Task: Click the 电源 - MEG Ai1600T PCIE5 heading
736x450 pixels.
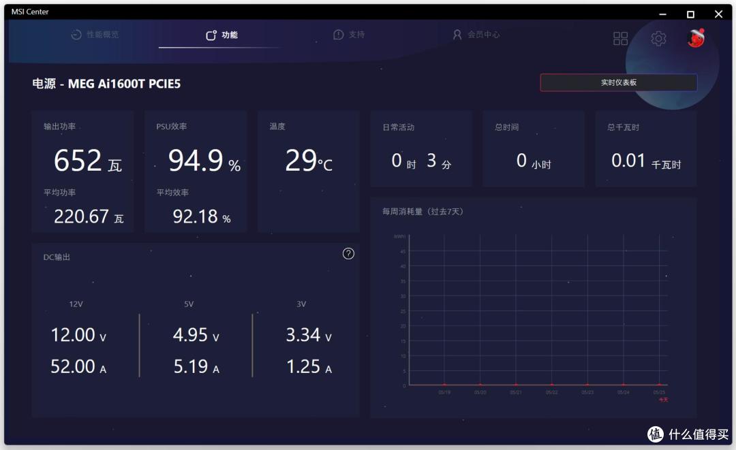Action: (106, 84)
